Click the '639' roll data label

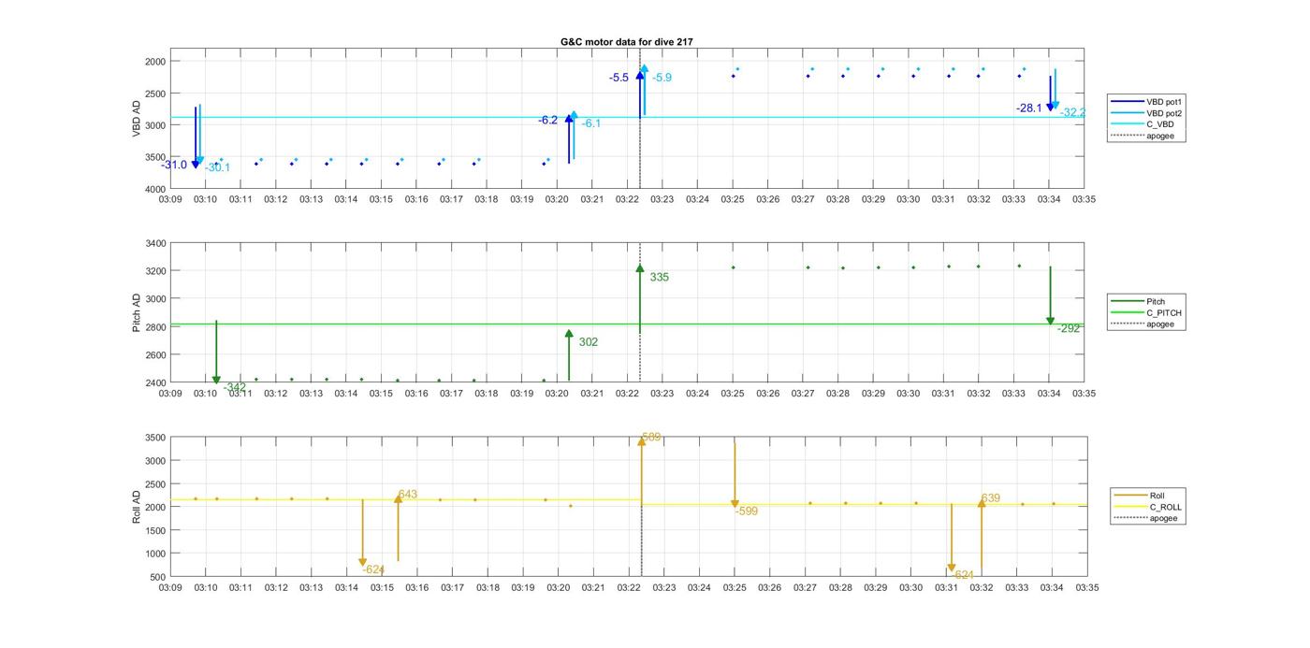point(991,498)
